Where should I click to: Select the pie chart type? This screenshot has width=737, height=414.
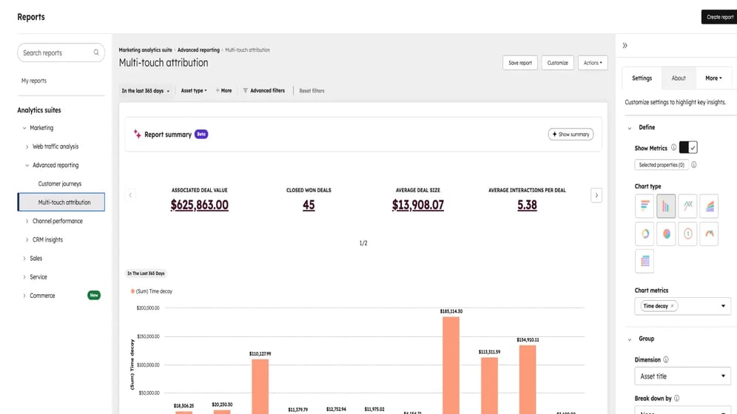[666, 234]
